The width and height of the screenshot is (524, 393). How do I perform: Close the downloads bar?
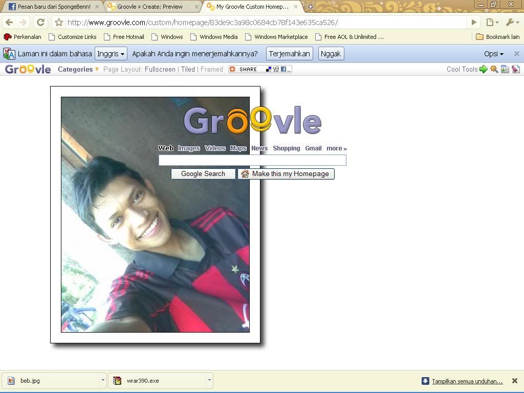click(515, 381)
